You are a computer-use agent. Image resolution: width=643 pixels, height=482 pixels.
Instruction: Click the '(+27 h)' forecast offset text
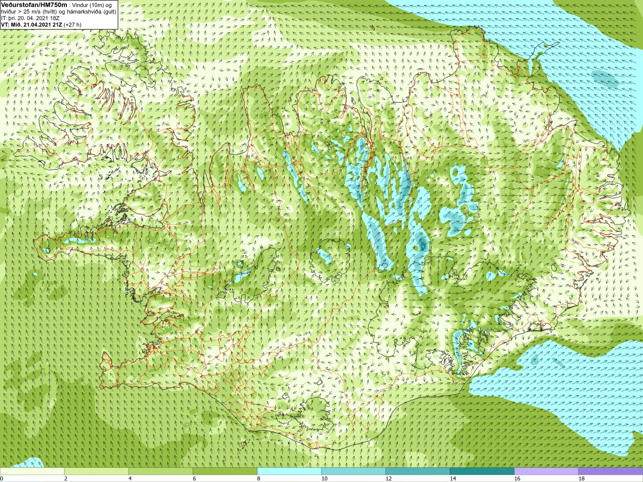(73, 24)
